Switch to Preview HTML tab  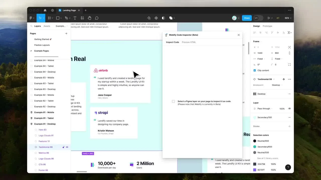[x=189, y=42]
